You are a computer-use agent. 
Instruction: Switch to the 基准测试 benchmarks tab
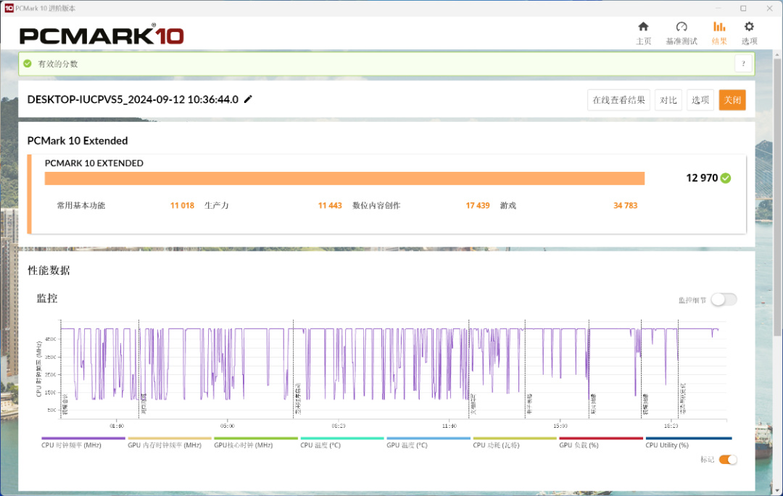tap(681, 33)
